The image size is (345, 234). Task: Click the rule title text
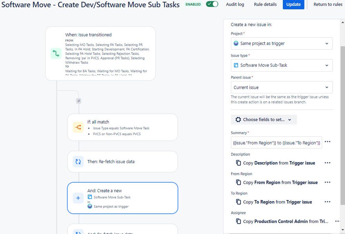[90, 4]
